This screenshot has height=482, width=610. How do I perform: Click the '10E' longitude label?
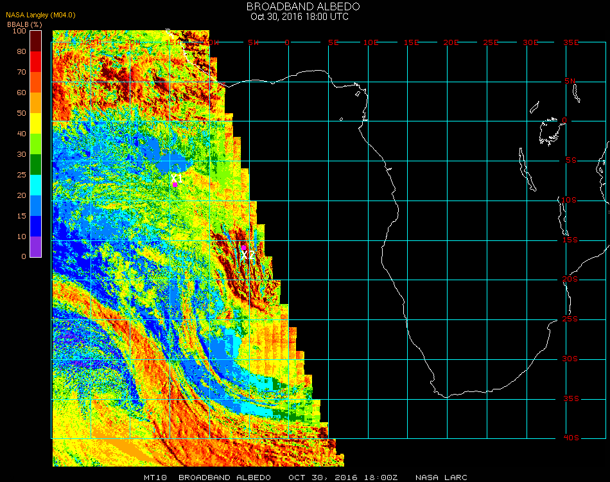pyautogui.click(x=370, y=42)
